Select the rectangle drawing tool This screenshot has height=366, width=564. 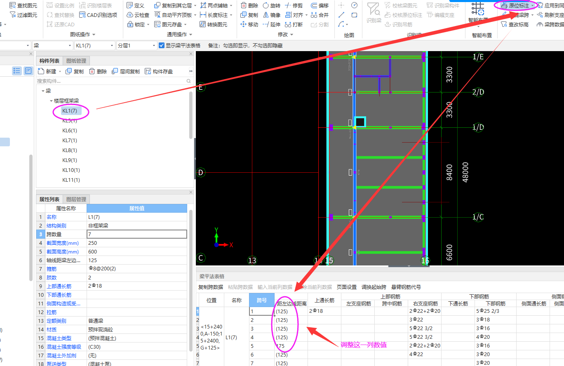click(354, 15)
